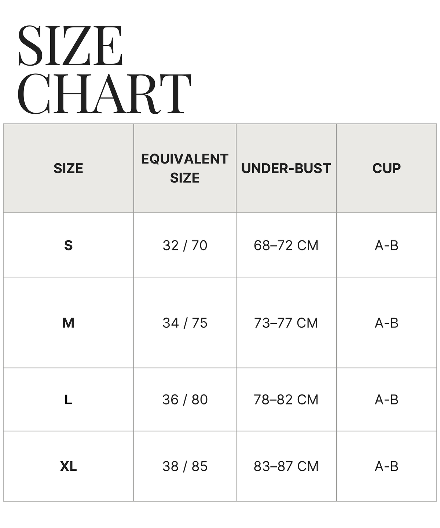Select the M size row label
The width and height of the screenshot is (440, 528).
click(68, 323)
